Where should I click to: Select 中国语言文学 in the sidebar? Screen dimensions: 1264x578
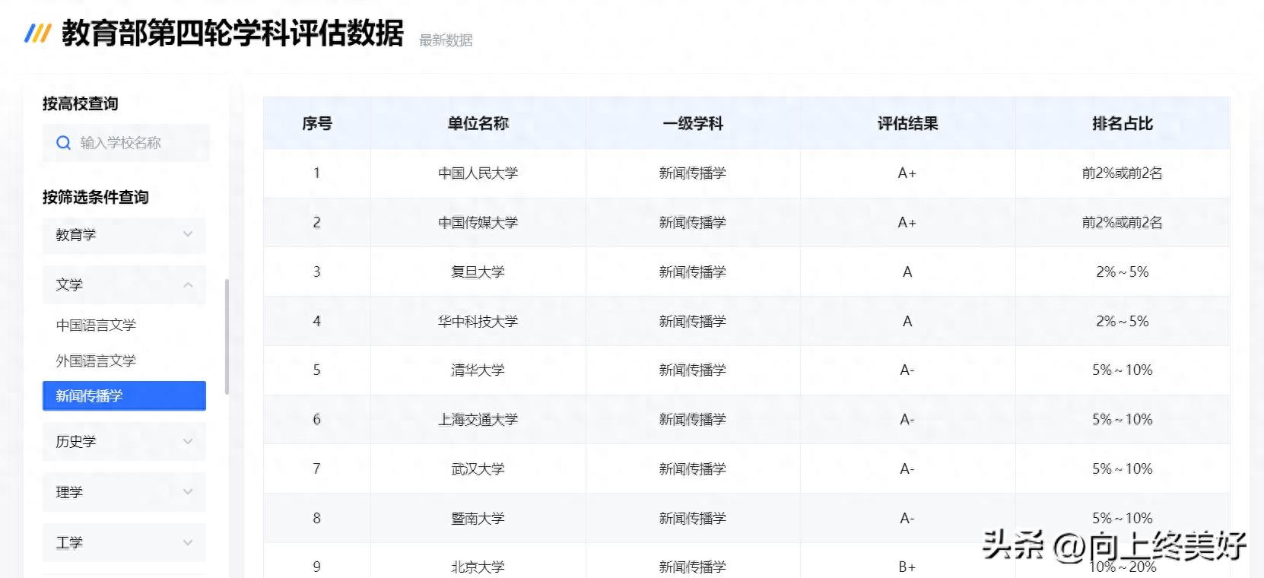click(x=96, y=326)
